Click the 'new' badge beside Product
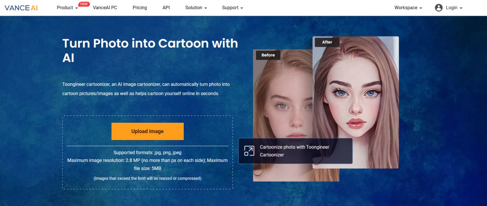The height and width of the screenshot is (206, 487). [84, 4]
